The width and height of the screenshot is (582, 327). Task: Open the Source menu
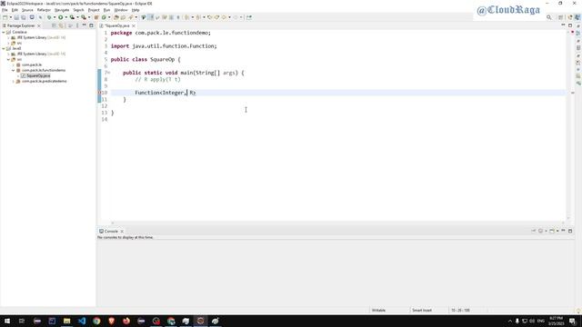pyautogui.click(x=27, y=10)
